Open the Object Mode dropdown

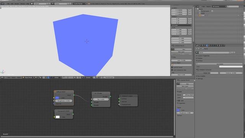[28, 77]
